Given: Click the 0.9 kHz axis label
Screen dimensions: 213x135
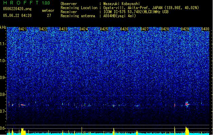Looking at the screenshot, I should tap(3, 78).
